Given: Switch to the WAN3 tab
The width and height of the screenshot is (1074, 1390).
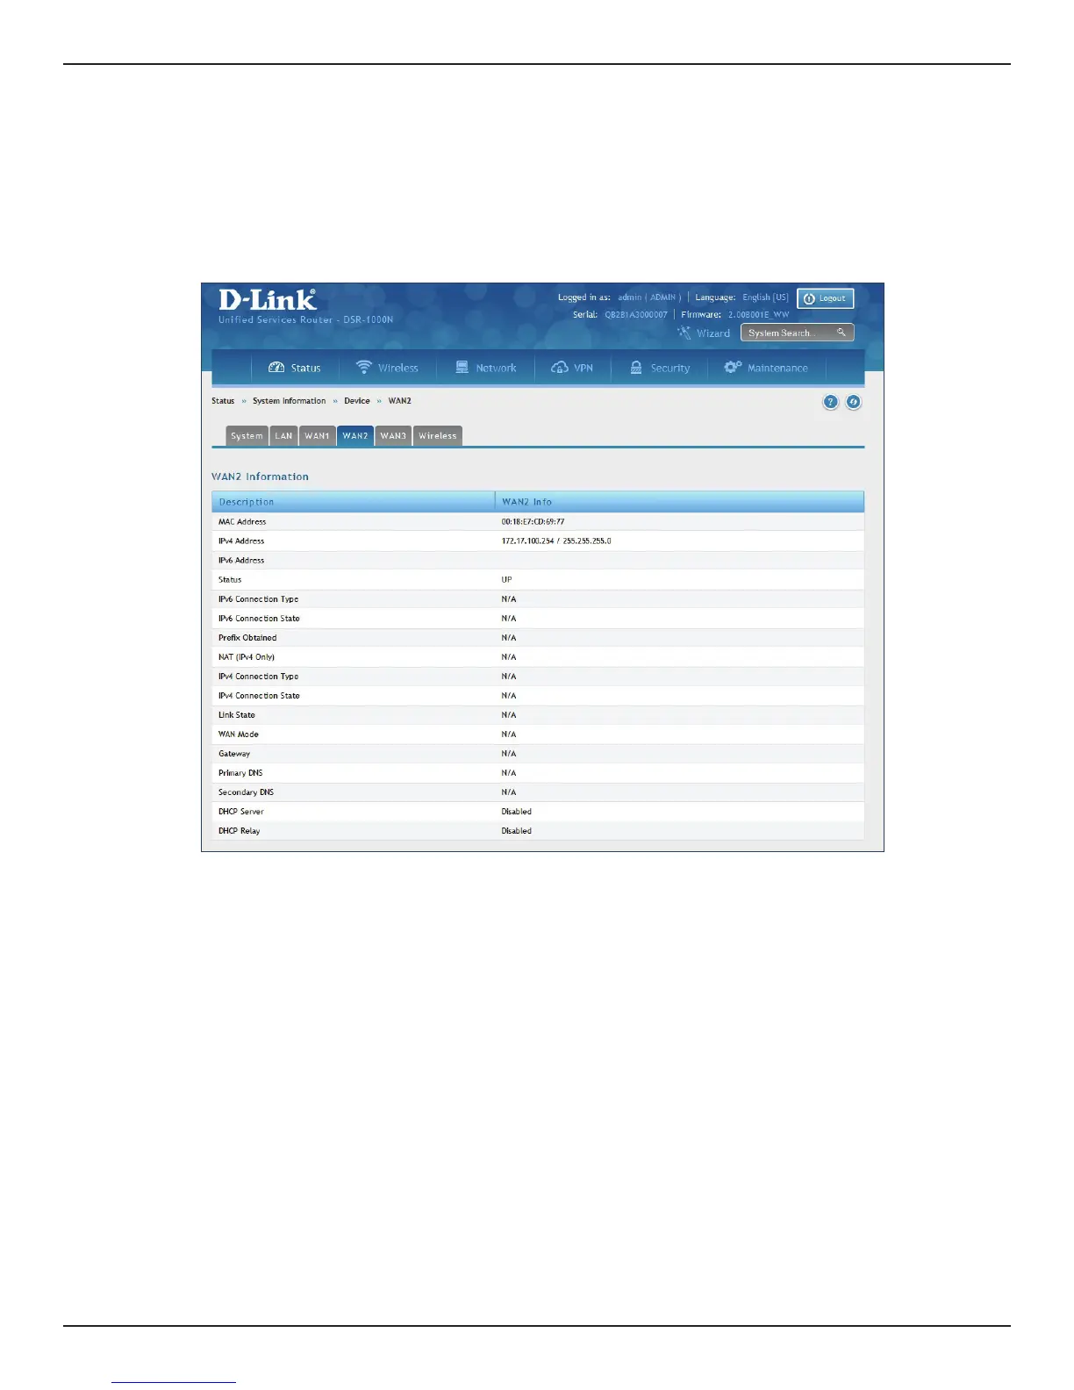Looking at the screenshot, I should (x=393, y=436).
